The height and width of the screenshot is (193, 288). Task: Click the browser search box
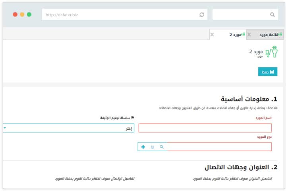point(245,15)
